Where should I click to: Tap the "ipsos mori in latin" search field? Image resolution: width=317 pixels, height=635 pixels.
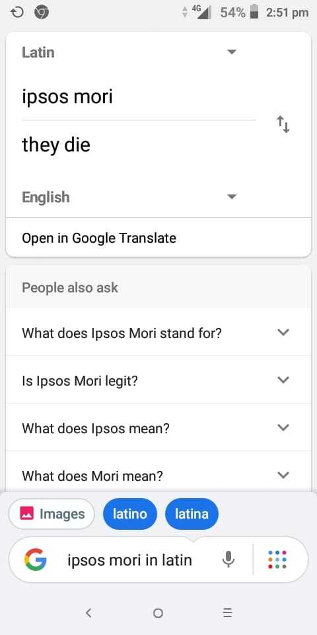[x=129, y=560]
